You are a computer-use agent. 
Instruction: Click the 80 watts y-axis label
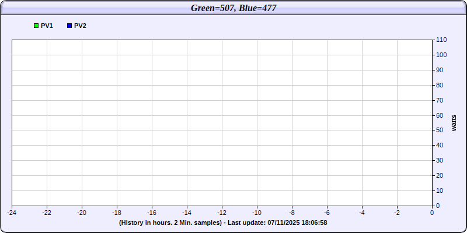pos(440,85)
